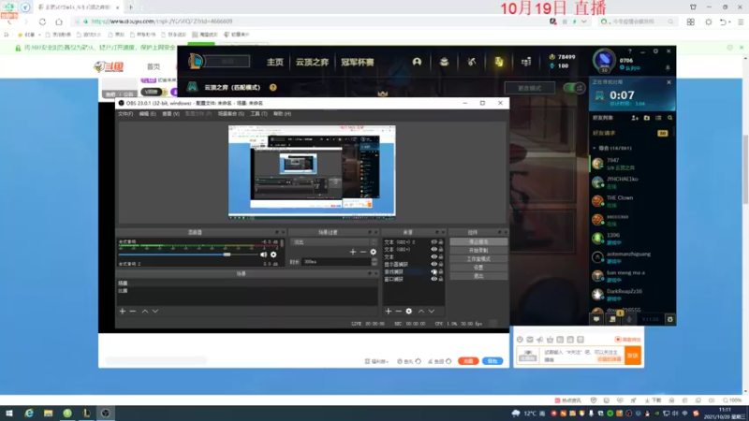Screen dimensions: 749x421
Task: Click the desktop audio volume slider in OBS
Action: point(189,254)
